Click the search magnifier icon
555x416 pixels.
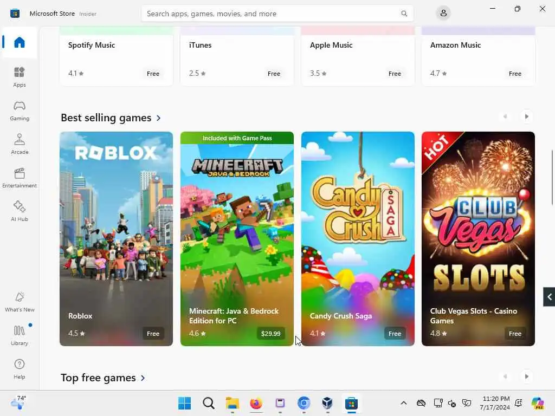[x=404, y=14]
